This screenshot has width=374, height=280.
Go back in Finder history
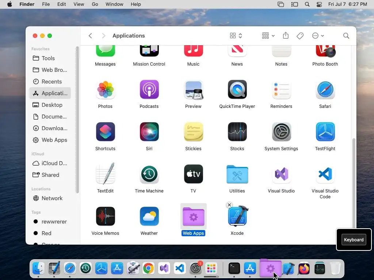point(90,36)
